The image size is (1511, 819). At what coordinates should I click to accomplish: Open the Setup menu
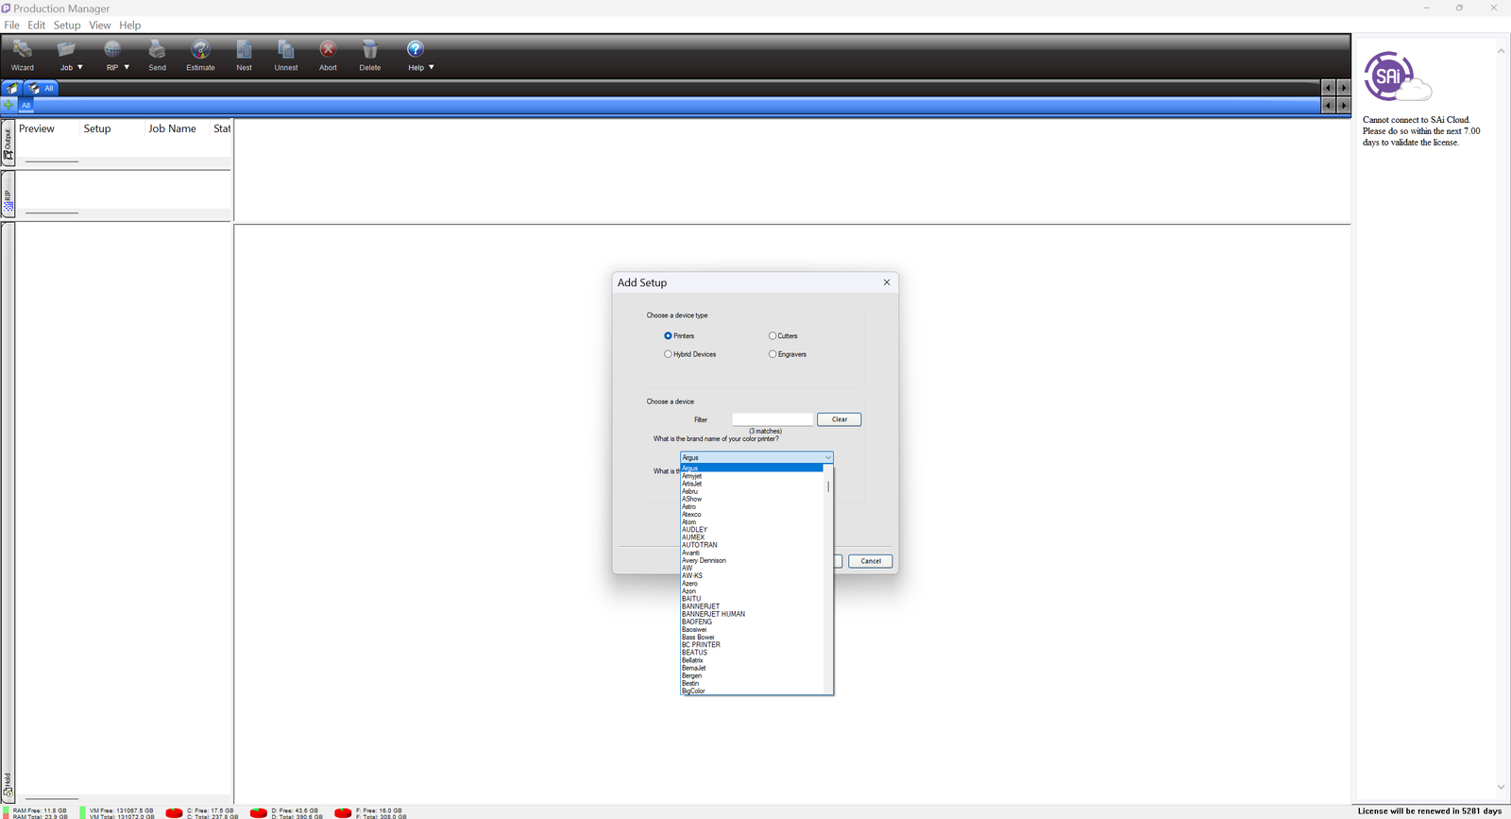[67, 26]
